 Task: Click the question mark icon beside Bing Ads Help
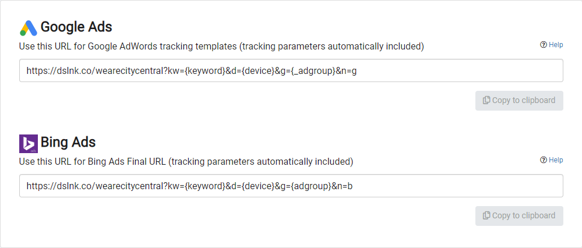pos(544,160)
